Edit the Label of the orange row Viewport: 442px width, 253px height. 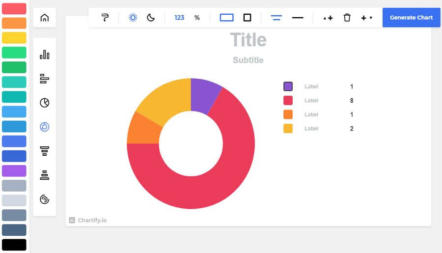(x=311, y=114)
